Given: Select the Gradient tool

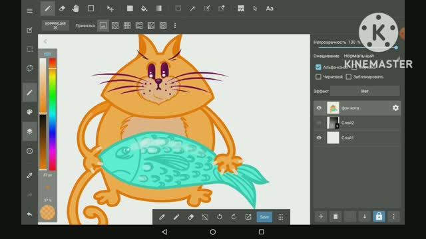Looking at the screenshot, I should point(158,9).
